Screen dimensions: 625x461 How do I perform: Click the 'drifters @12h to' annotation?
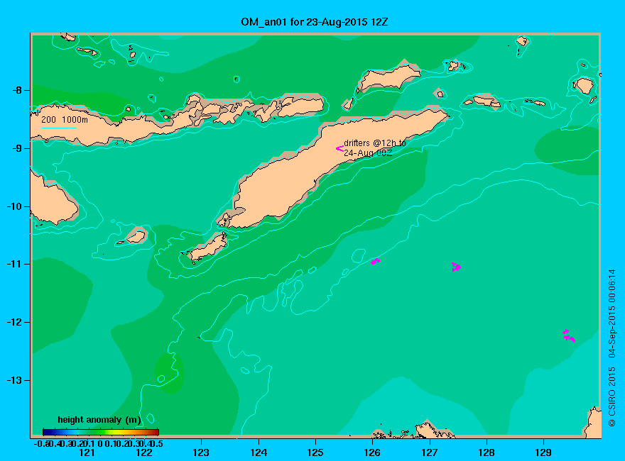375,143
